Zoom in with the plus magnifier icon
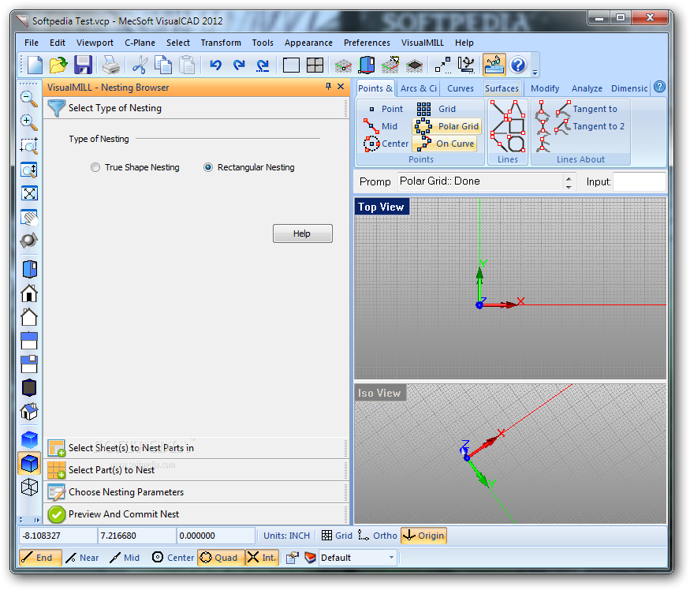 coord(29,122)
